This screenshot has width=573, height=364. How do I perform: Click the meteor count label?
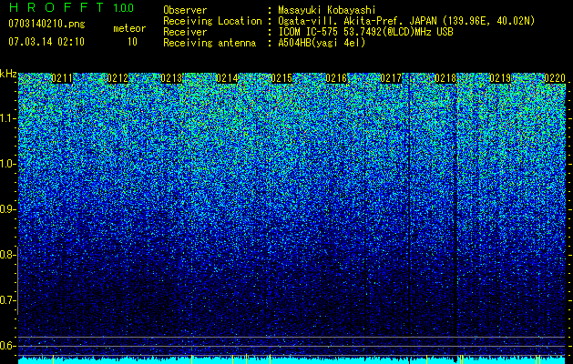tap(129, 28)
